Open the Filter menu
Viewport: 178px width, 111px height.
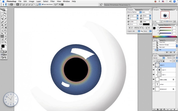coord(53,1)
